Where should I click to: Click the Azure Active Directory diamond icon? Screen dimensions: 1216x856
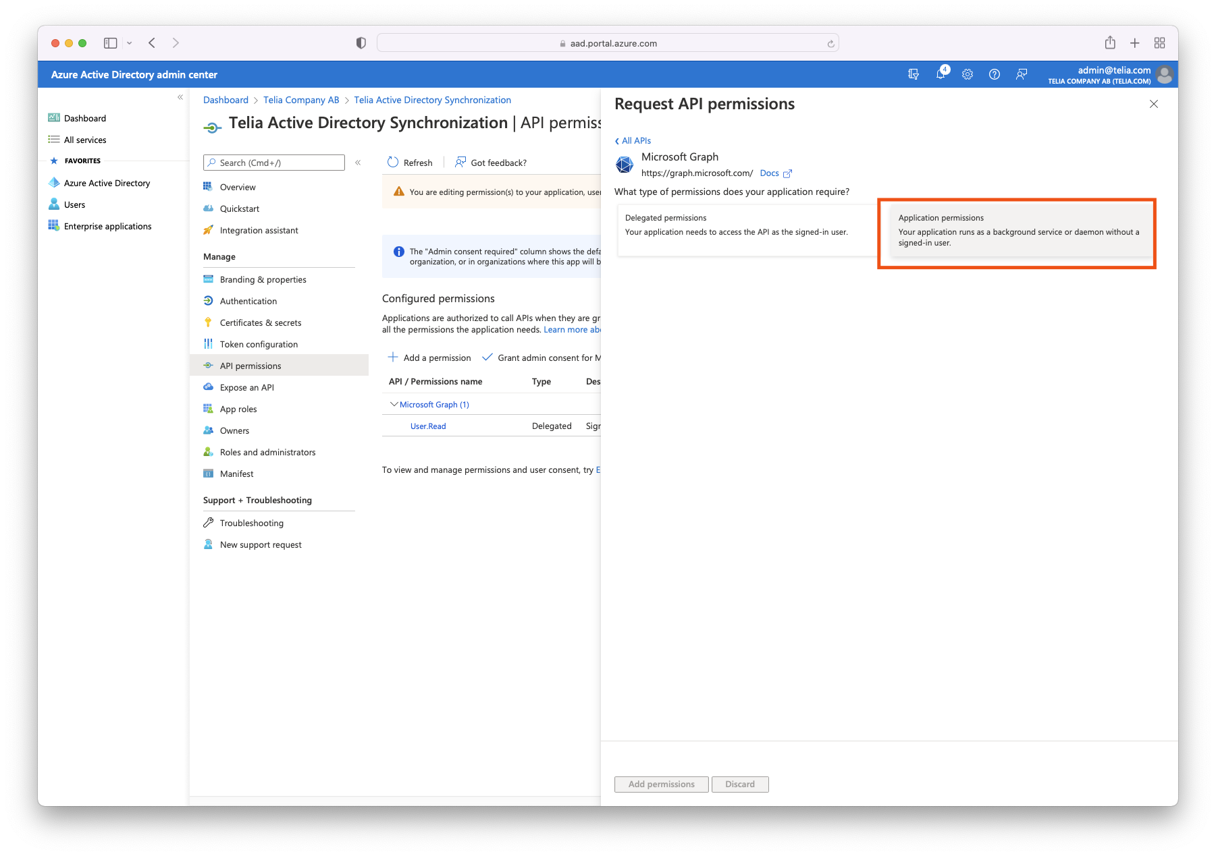point(54,183)
